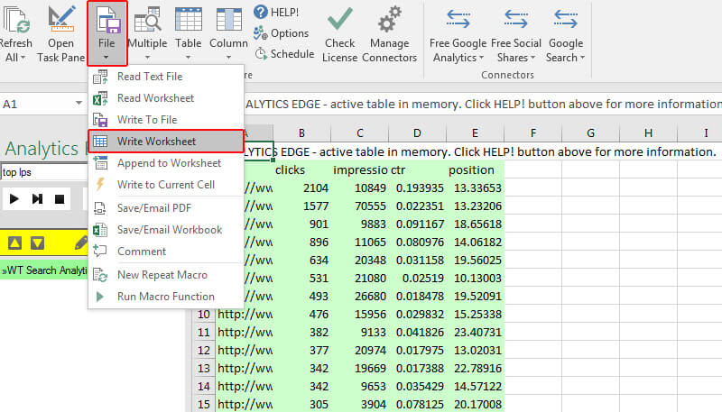722x412 pixels.
Task: Open the Task Pane icon
Action: click(x=61, y=19)
